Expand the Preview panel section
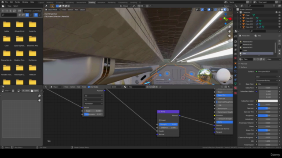The width and height of the screenshot is (282, 158). click(x=244, y=64)
